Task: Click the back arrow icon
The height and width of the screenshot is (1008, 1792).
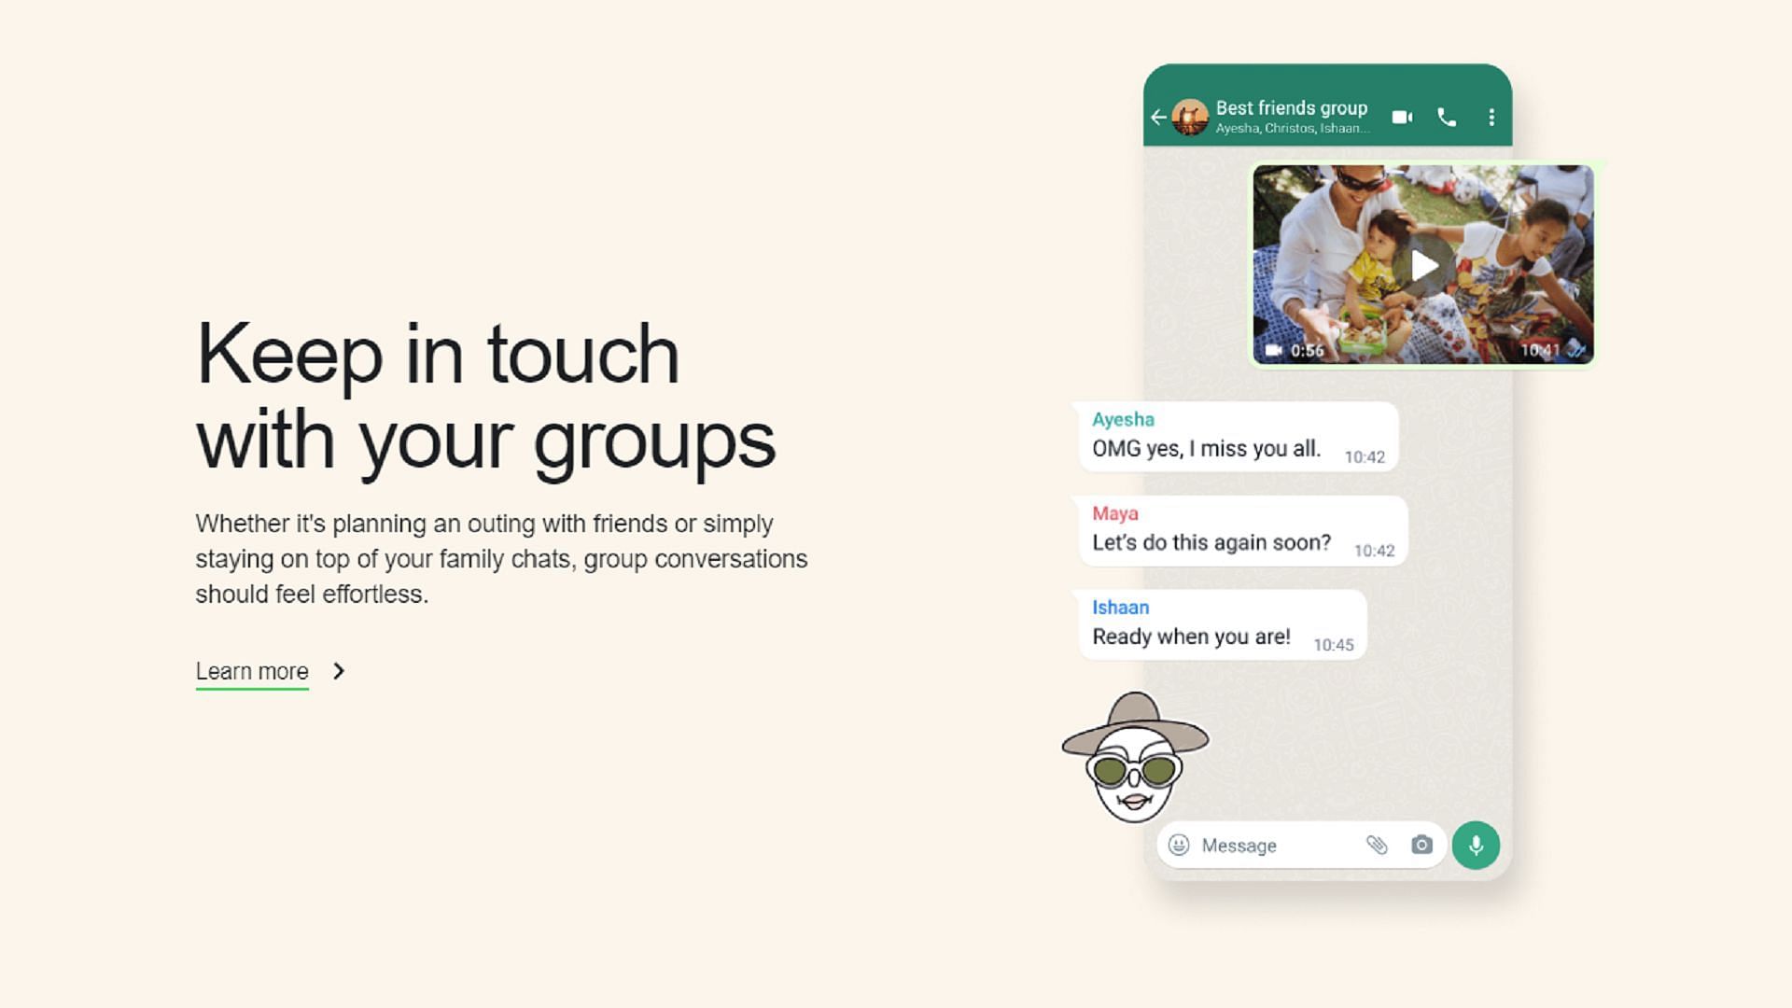Action: tap(1158, 117)
